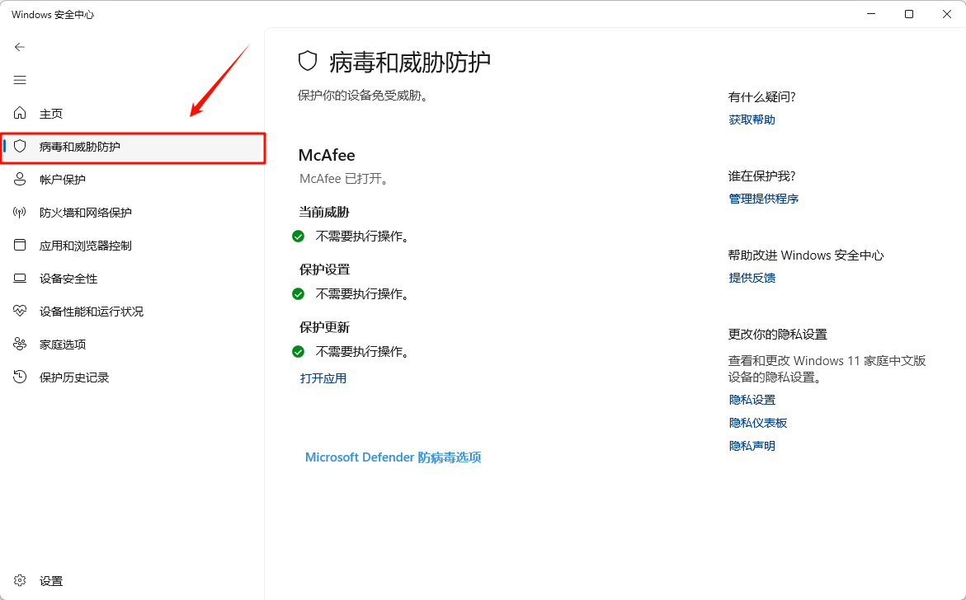Click the 当前威胁 heading
The image size is (966, 600).
[x=324, y=213]
